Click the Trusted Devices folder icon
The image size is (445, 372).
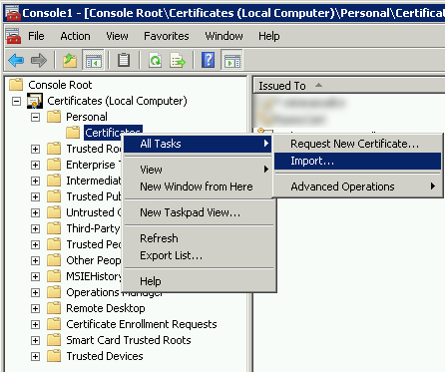pyautogui.click(x=54, y=356)
